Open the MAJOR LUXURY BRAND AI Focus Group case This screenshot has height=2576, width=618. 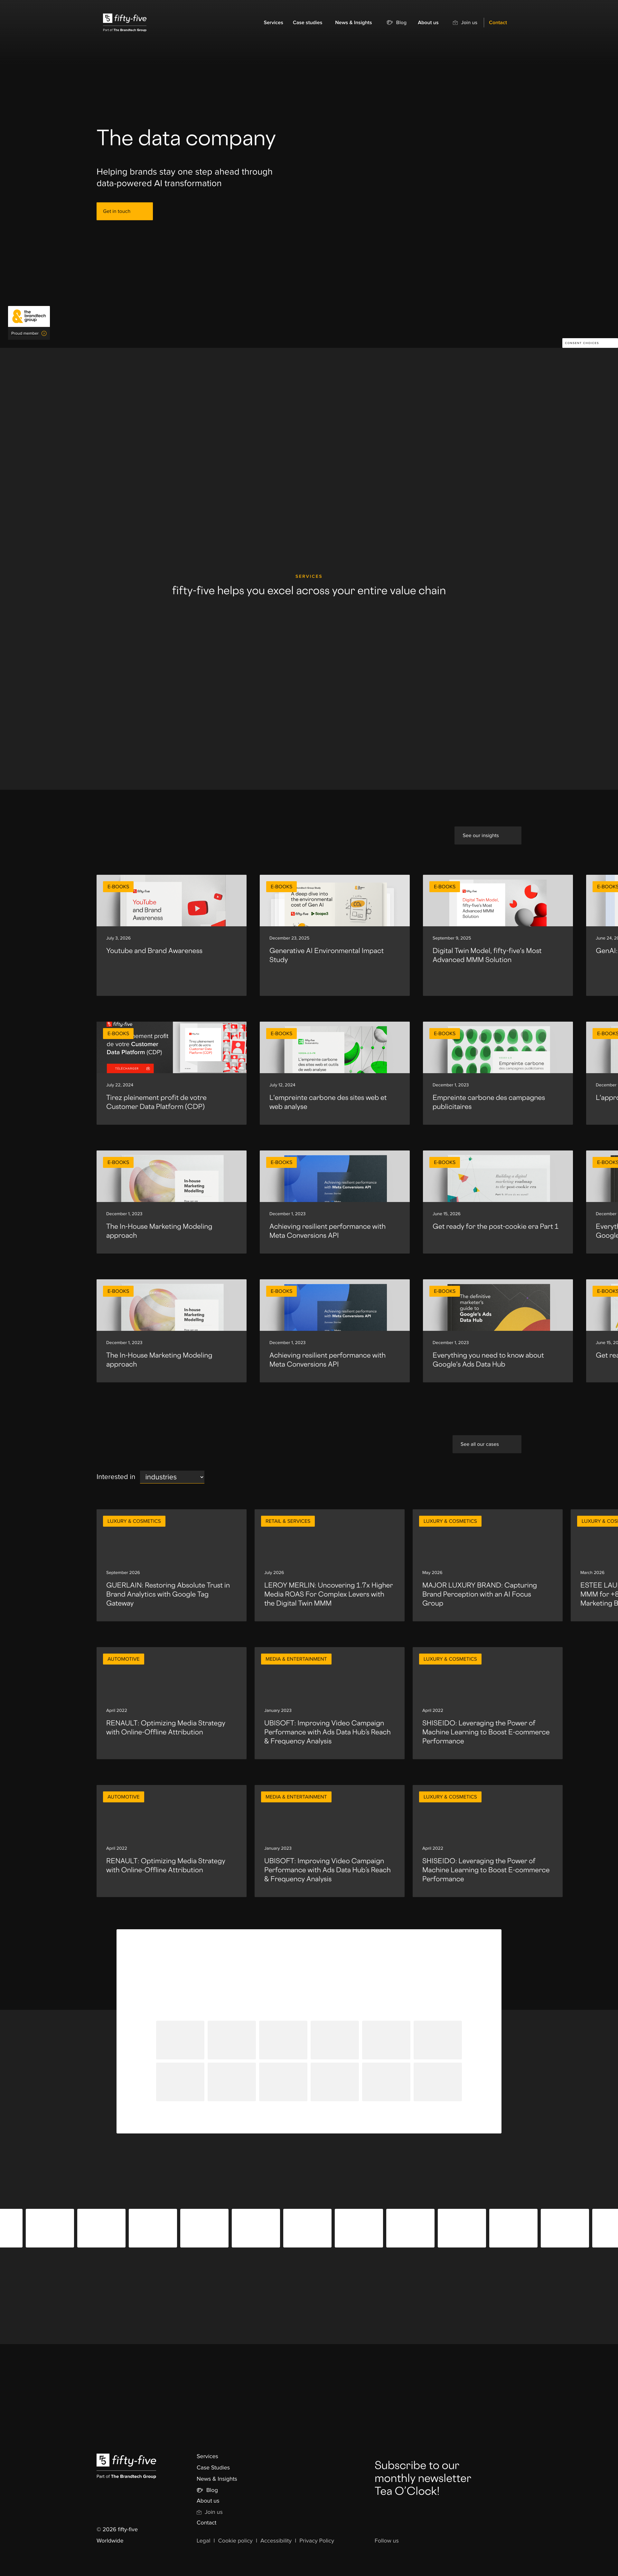pos(487,1565)
